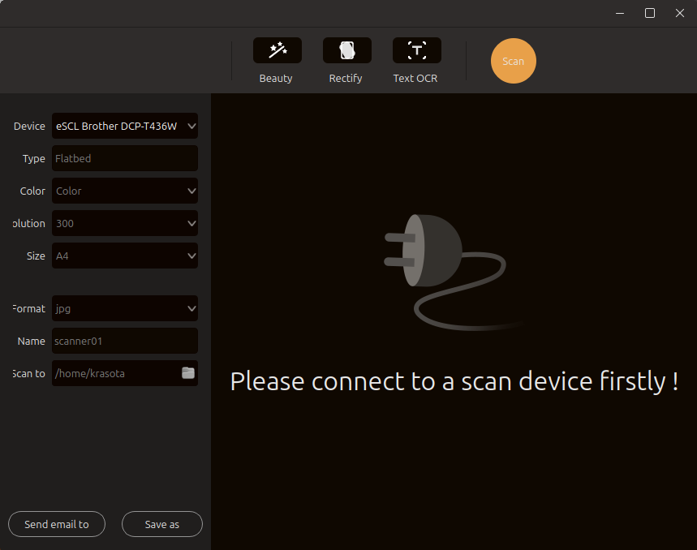Expand the Color mode dropdown
Screen dimensions: 697x550
[125, 191]
